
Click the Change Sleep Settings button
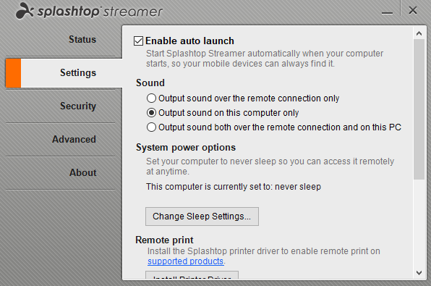tap(202, 216)
